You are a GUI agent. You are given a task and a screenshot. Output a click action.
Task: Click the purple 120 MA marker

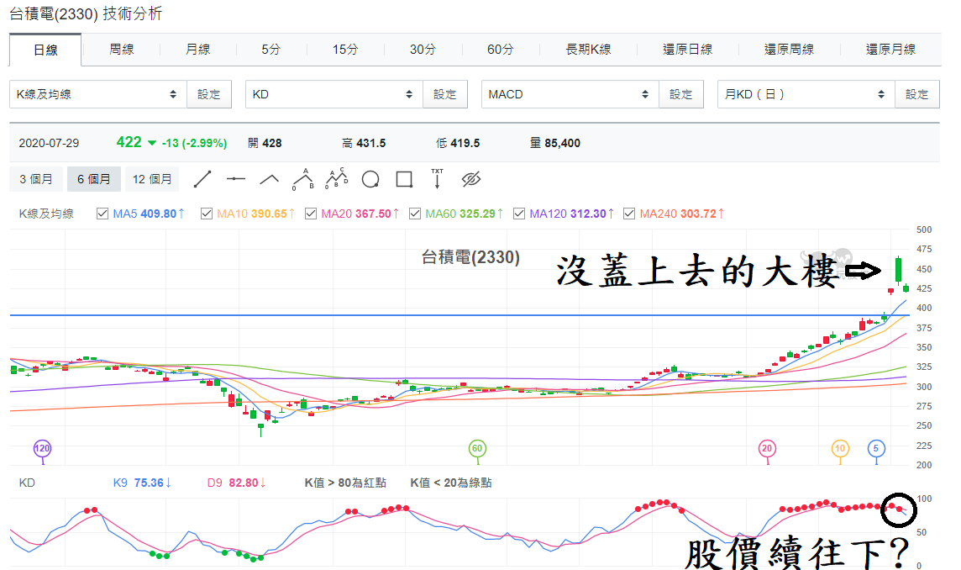point(42,448)
